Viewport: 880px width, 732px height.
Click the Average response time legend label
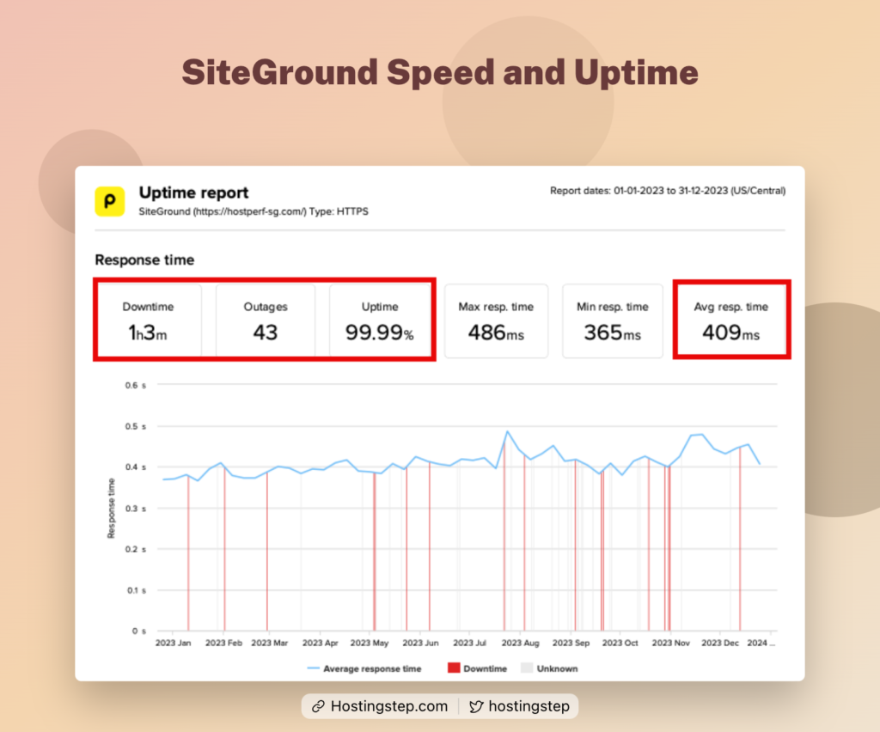point(372,668)
